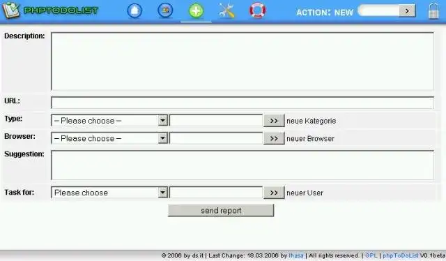Image resolution: width=446 pixels, height=261 pixels.
Task: Click the arrow button beside action field
Action: pos(407,11)
